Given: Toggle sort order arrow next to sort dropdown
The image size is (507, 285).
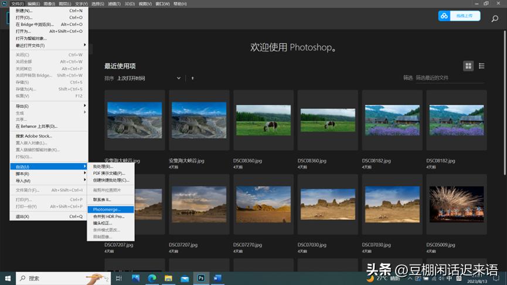Looking at the screenshot, I should [192, 78].
